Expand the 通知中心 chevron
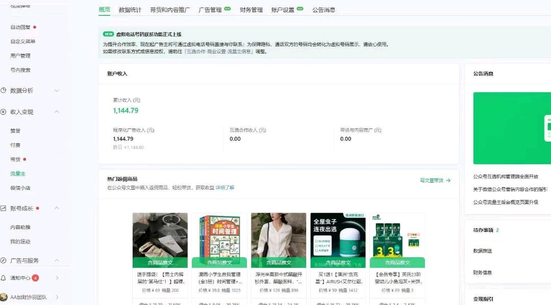Image resolution: width=551 pixels, height=305 pixels. 58,278
